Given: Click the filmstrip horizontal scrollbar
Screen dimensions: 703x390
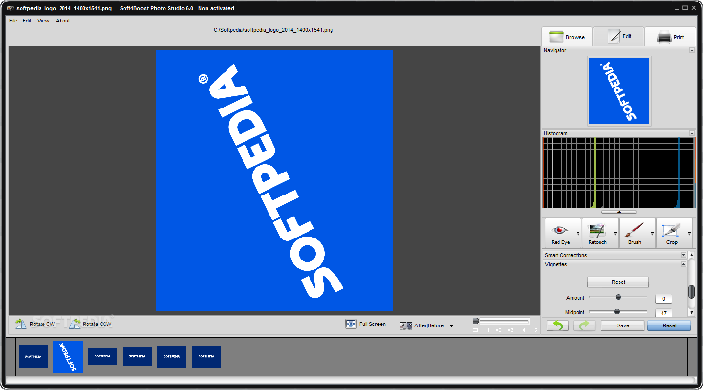Looking at the screenshot, I should (x=351, y=380).
